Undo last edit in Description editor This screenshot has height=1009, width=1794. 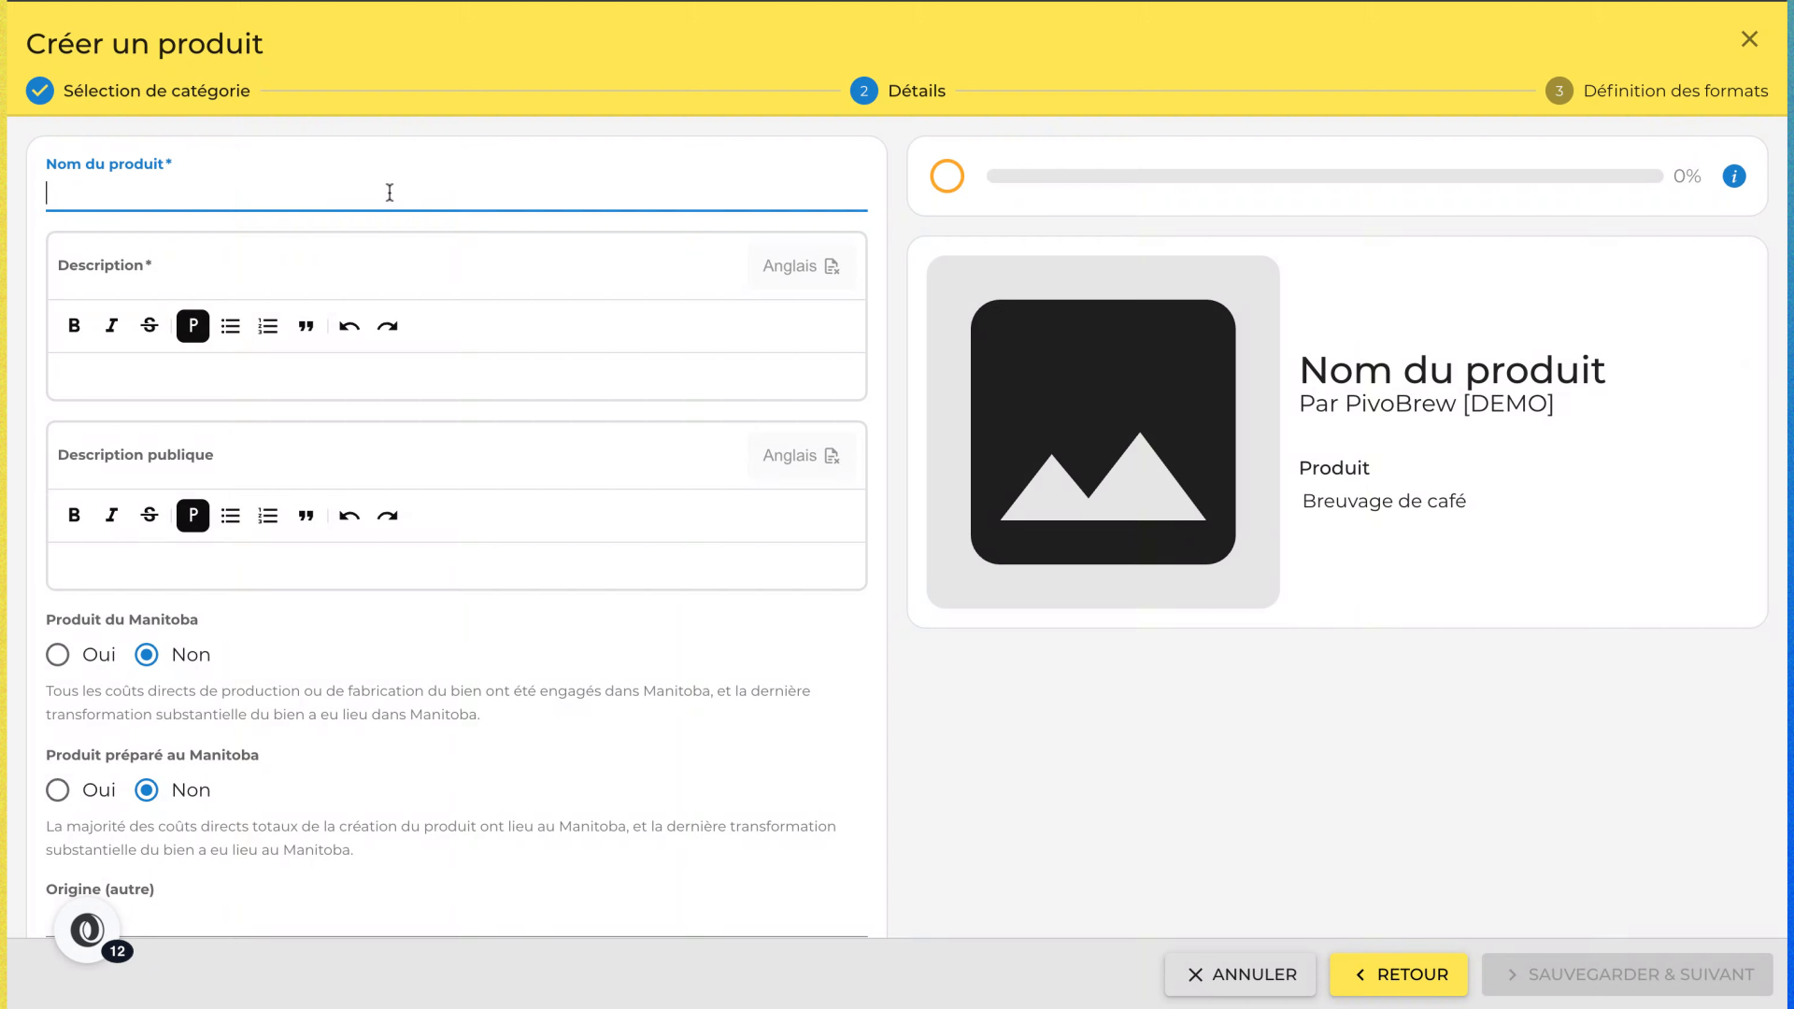[x=349, y=326]
